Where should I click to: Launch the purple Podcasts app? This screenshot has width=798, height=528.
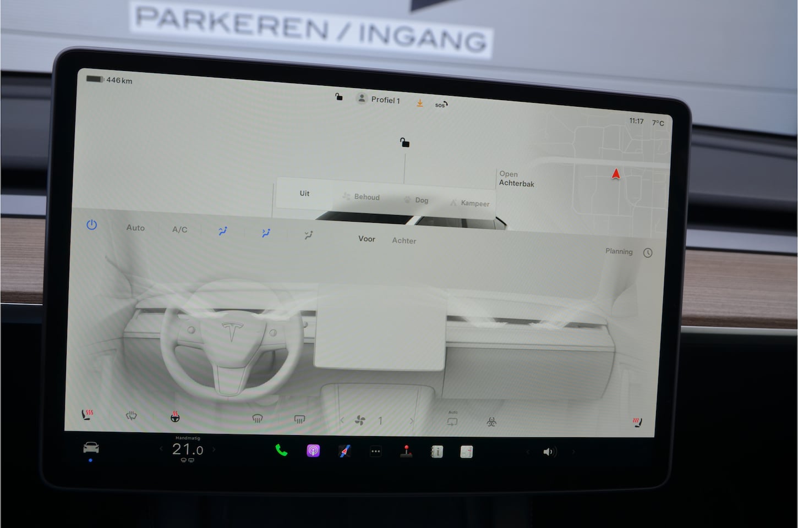(313, 451)
